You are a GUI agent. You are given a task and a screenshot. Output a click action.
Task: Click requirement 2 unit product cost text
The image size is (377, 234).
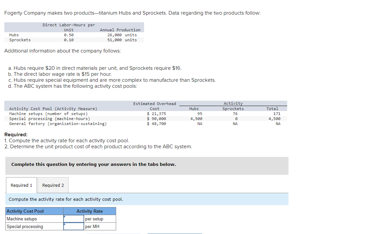pyautogui.click(x=98, y=147)
